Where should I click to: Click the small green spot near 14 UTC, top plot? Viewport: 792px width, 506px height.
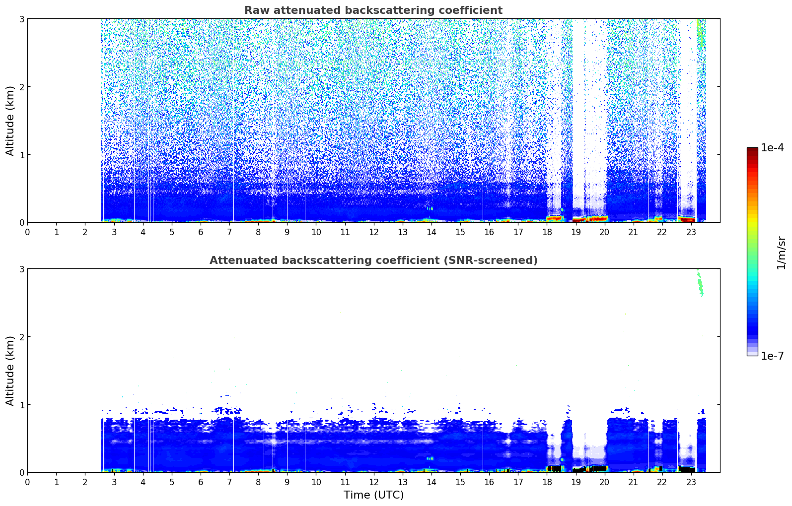click(x=430, y=208)
